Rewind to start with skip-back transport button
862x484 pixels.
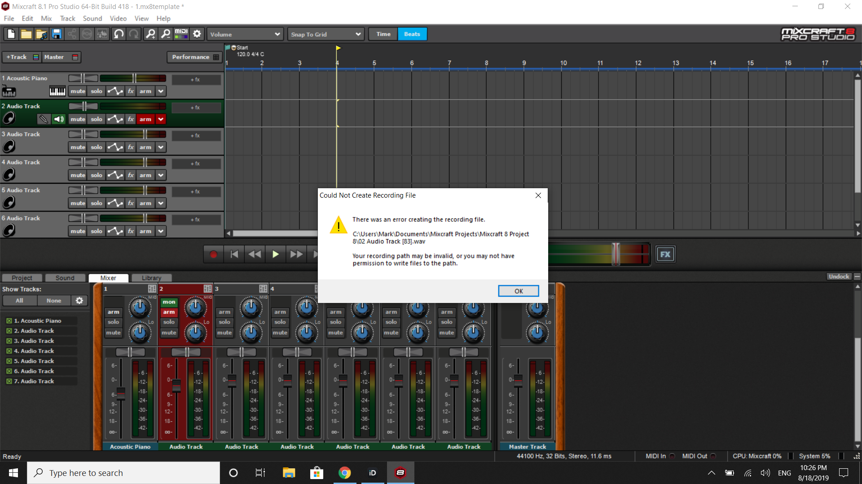pos(234,255)
